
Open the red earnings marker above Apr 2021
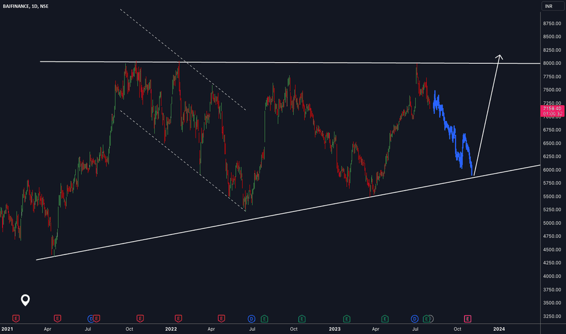[58, 318]
